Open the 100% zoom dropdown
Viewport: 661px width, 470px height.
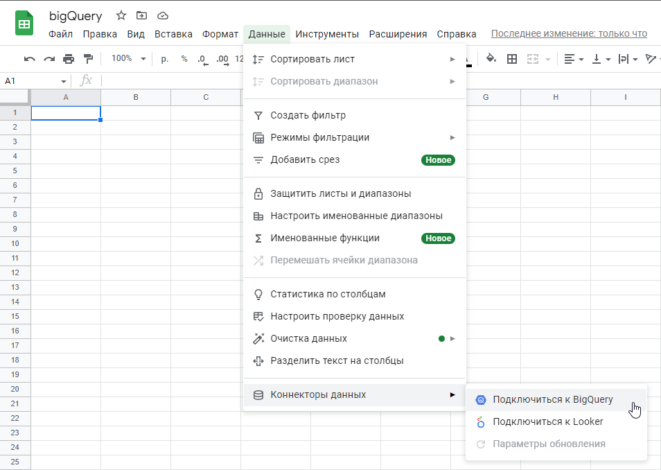click(x=128, y=59)
